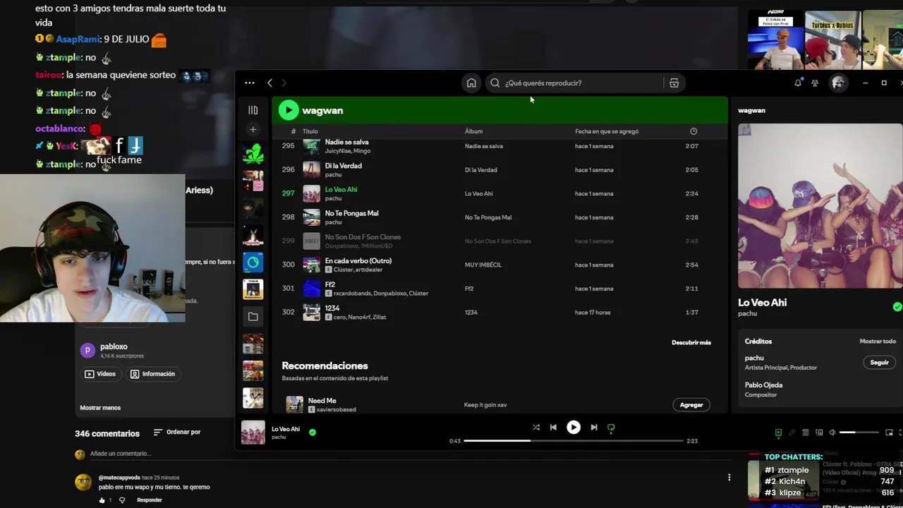Select greyed track No Son Dos F Son Clones
The height and width of the screenshot is (508, 903).
[498, 241]
